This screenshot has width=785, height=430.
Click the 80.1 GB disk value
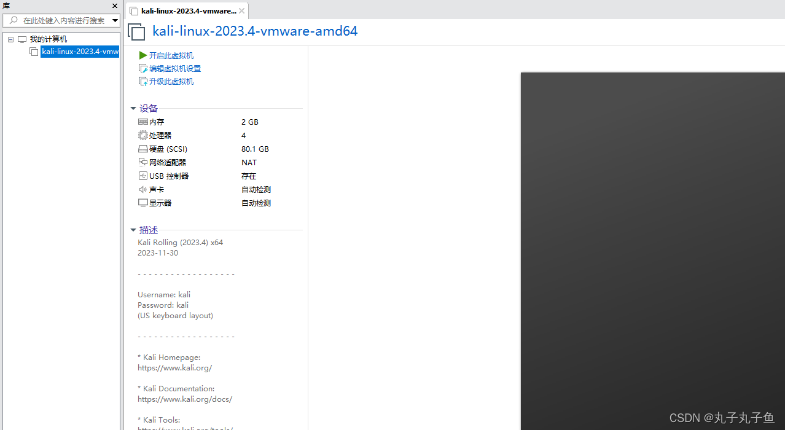point(255,149)
